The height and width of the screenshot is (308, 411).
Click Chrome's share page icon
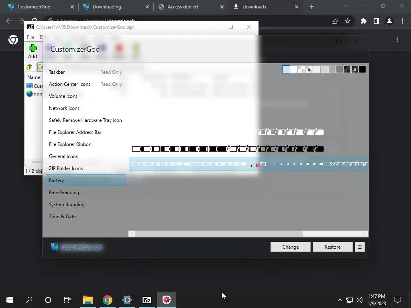(x=335, y=21)
